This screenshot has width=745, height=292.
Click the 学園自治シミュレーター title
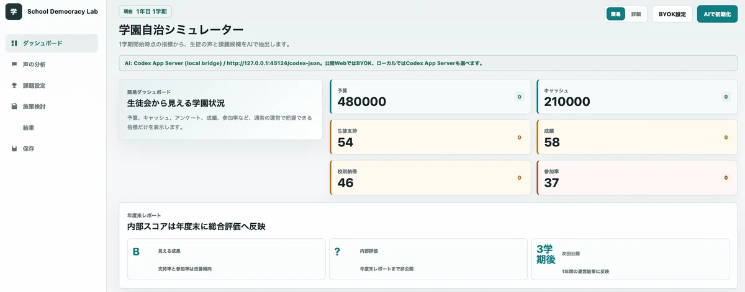pos(181,30)
